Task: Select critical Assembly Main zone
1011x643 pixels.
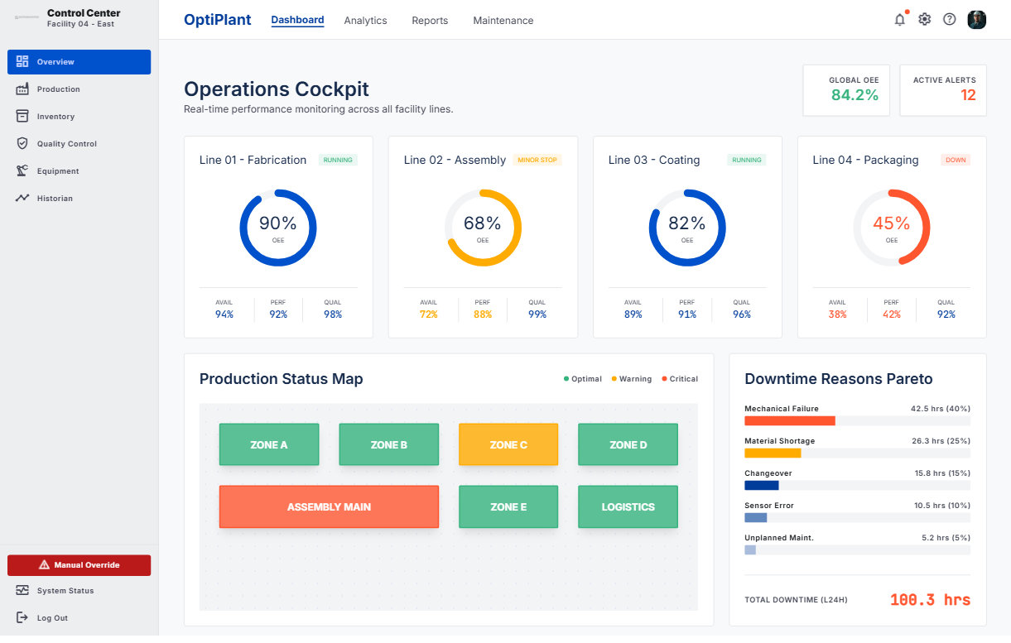Action: [x=329, y=506]
